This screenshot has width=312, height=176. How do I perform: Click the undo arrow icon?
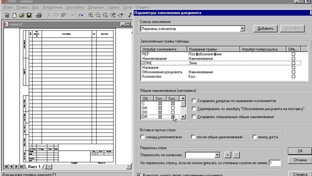coord(74,15)
